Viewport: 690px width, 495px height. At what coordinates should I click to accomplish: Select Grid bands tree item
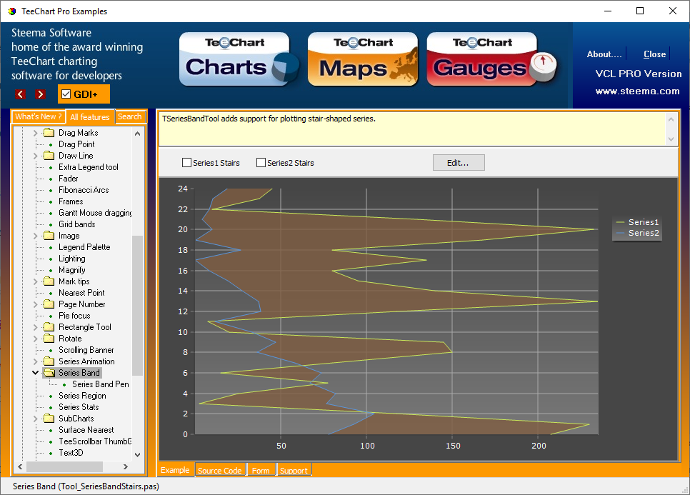coord(77,224)
